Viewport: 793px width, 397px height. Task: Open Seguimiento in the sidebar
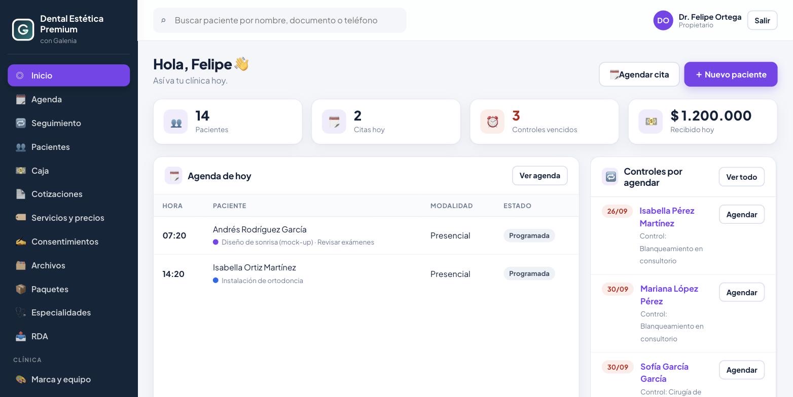pyautogui.click(x=69, y=123)
